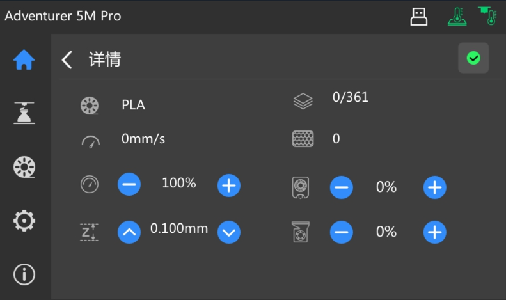Open the filament spool sidebar tab
The width and height of the screenshot is (506, 300).
click(24, 167)
